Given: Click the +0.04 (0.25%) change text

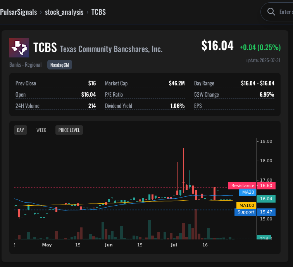Looking at the screenshot, I should coord(260,47).
